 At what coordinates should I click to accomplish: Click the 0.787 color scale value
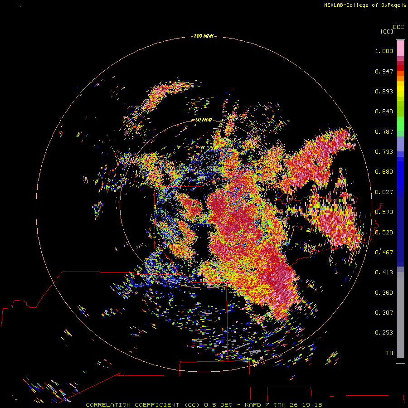coord(384,131)
